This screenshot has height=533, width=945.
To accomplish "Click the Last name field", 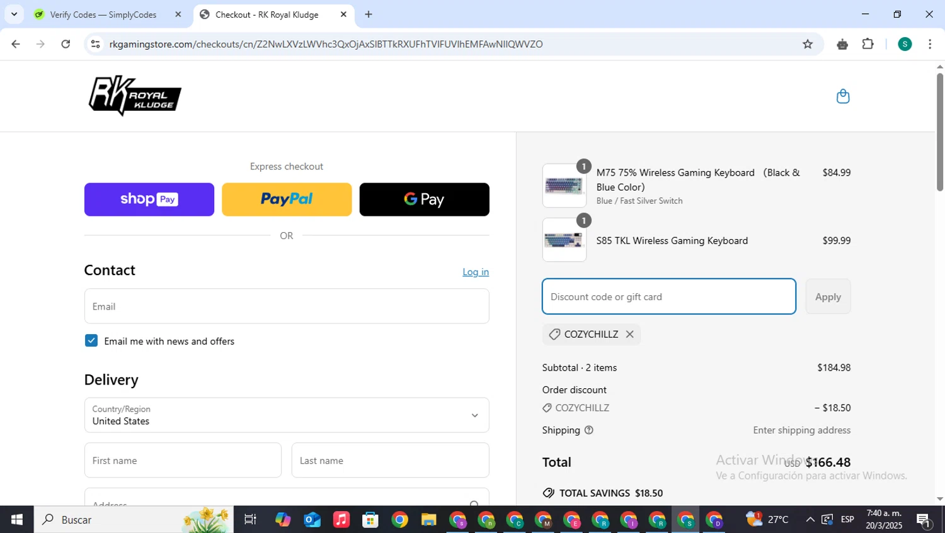I will coord(390,460).
